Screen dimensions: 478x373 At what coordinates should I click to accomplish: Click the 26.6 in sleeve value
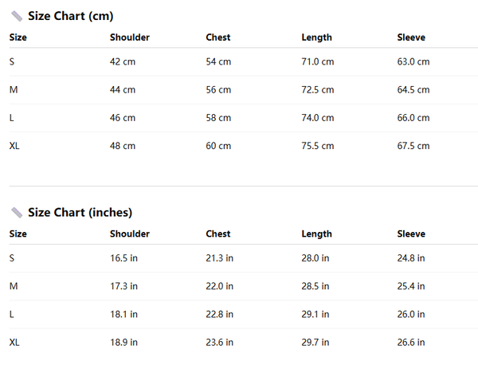(x=410, y=342)
